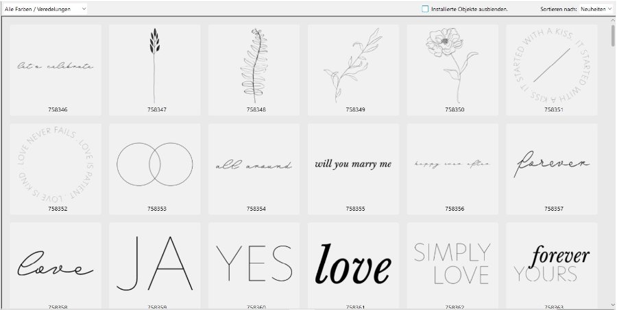Select 'It started with a kiss' clipart 758351
617x310 pixels.
552,70
